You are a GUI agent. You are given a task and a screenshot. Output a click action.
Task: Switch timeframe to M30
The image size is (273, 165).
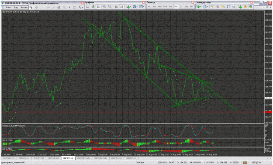click(165, 7)
